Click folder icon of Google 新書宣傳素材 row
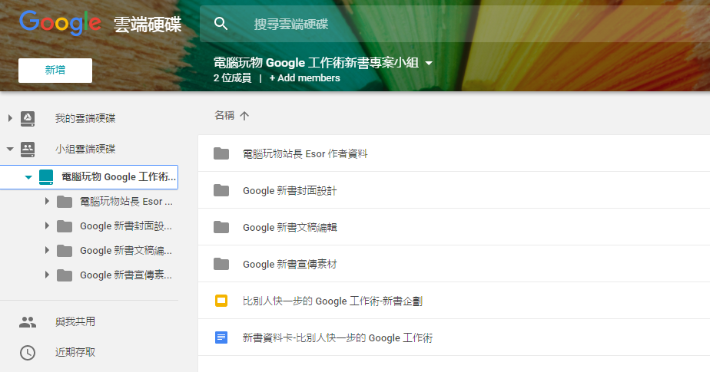Viewport: 710px width, 372px height. click(221, 264)
